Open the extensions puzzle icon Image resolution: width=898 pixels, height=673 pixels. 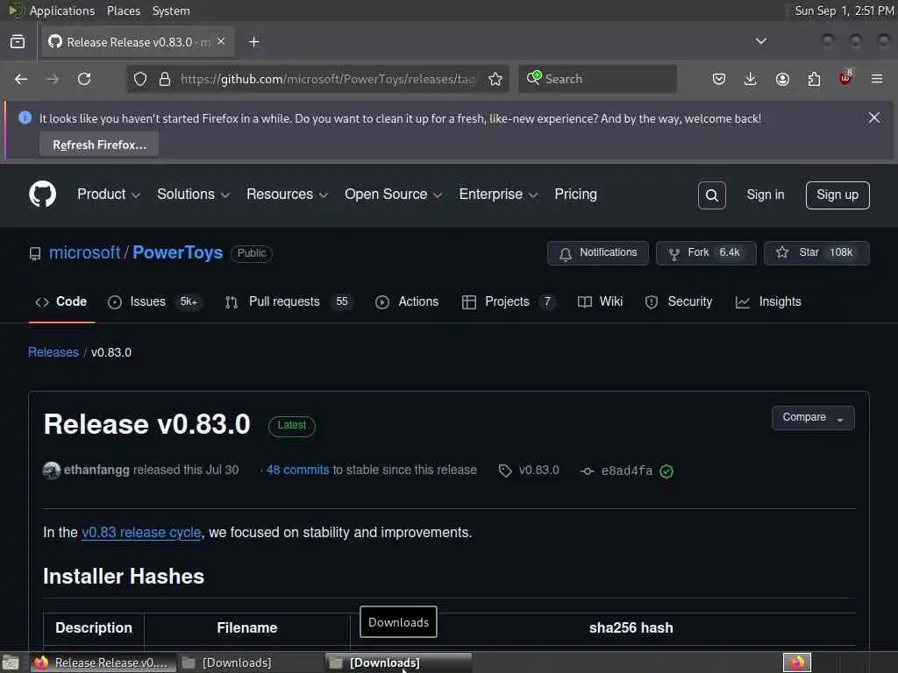814,79
